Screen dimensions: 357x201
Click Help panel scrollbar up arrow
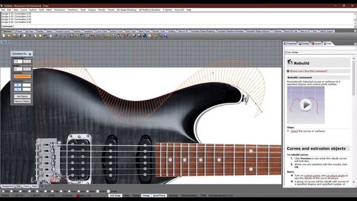354,59
